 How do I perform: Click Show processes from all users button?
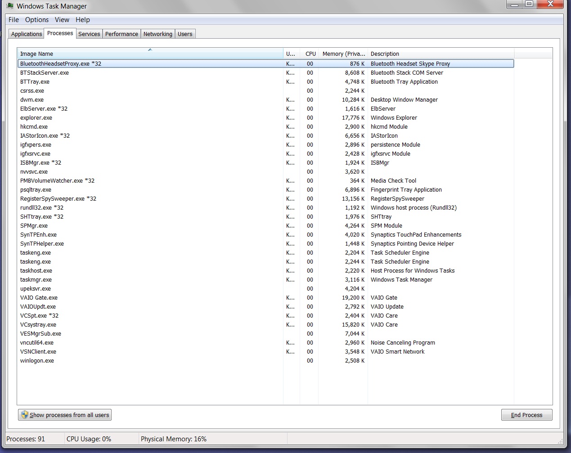point(65,415)
